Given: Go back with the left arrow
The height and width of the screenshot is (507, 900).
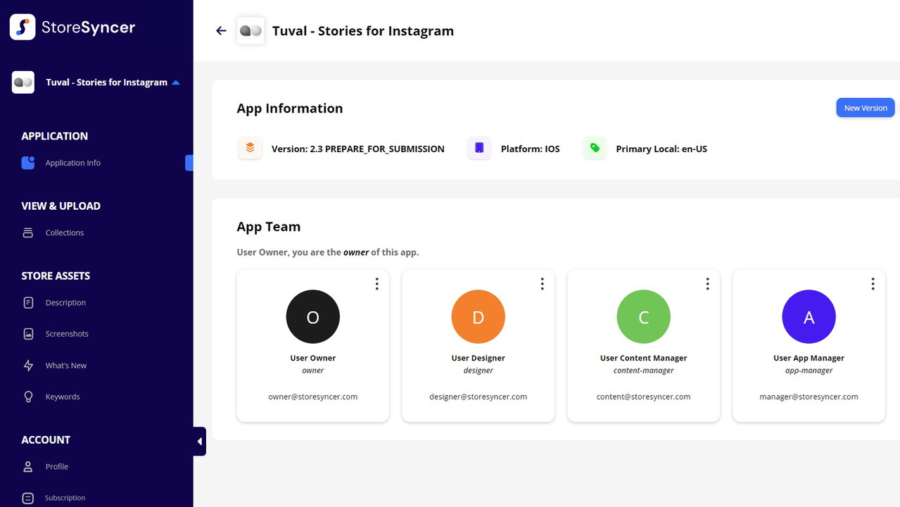Looking at the screenshot, I should (221, 31).
